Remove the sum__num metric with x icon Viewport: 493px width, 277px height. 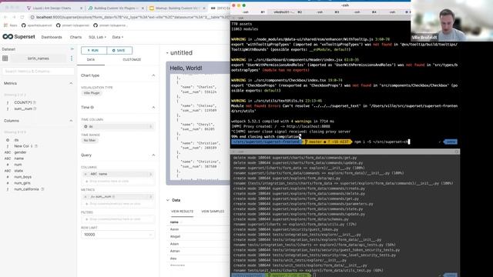[86, 197]
